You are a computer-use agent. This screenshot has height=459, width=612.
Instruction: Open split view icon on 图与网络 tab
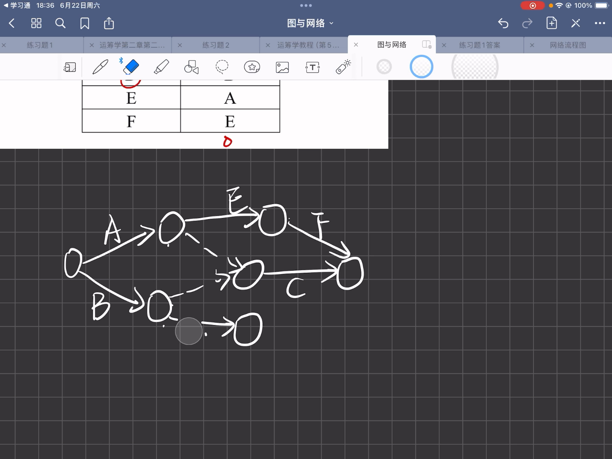[427, 45]
